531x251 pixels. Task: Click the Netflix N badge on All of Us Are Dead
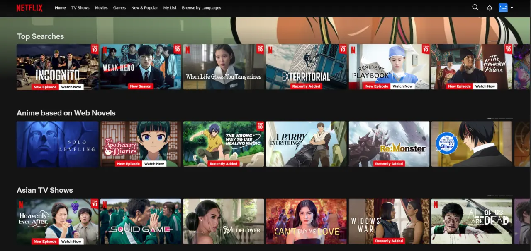(436, 204)
